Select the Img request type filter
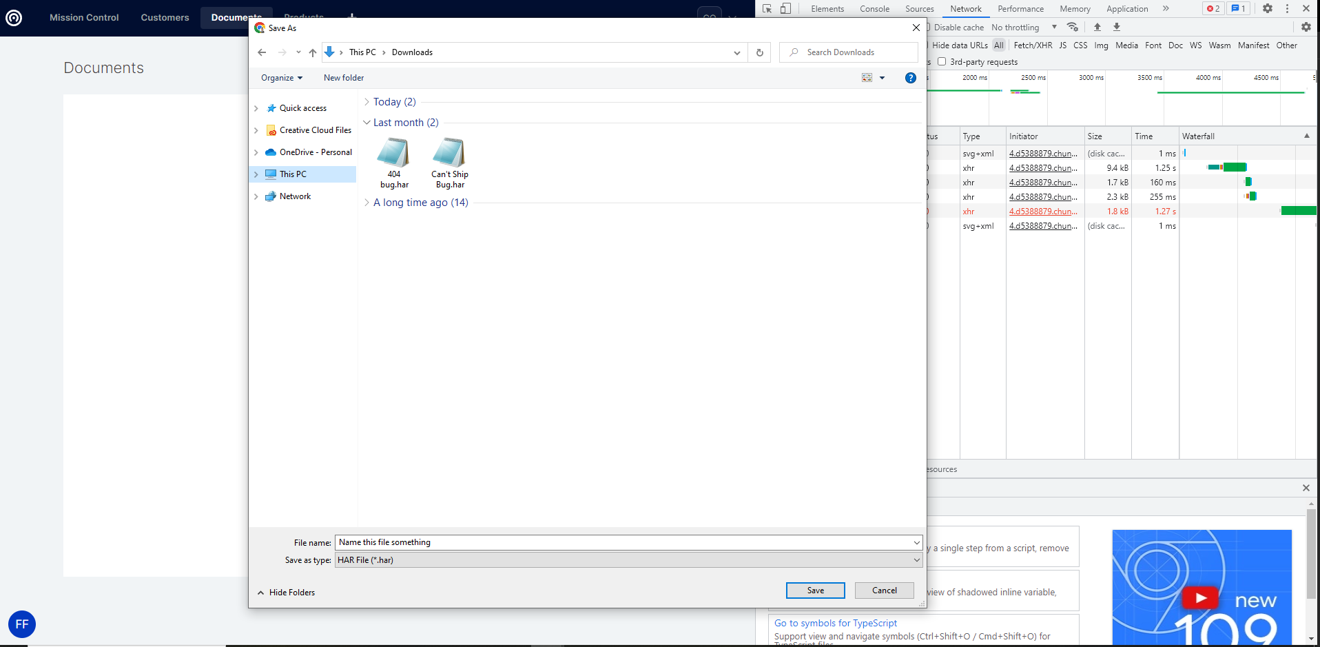 (1101, 45)
